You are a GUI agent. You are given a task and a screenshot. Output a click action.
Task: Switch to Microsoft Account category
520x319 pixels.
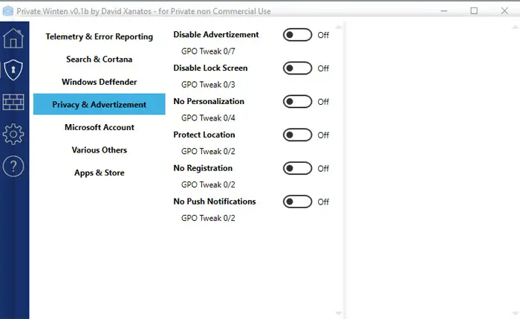point(99,127)
